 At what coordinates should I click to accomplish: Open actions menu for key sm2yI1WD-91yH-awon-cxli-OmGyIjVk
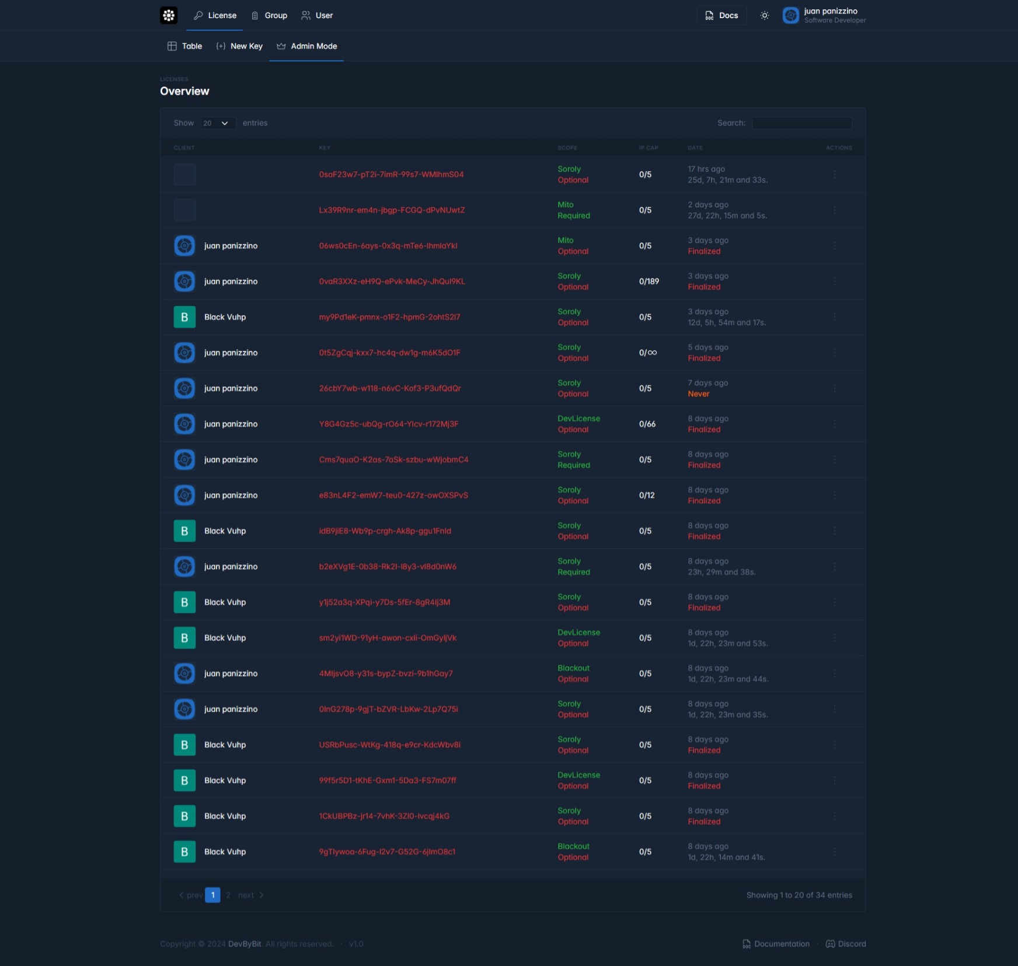click(x=834, y=637)
